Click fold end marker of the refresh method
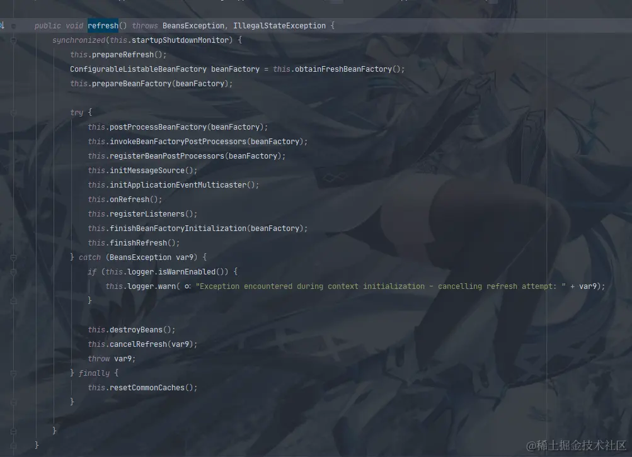 (x=13, y=446)
